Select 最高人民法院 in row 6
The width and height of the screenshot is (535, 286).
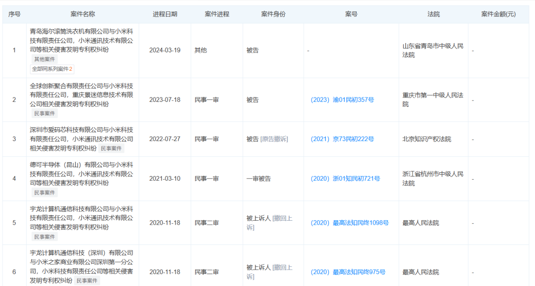[421, 272]
